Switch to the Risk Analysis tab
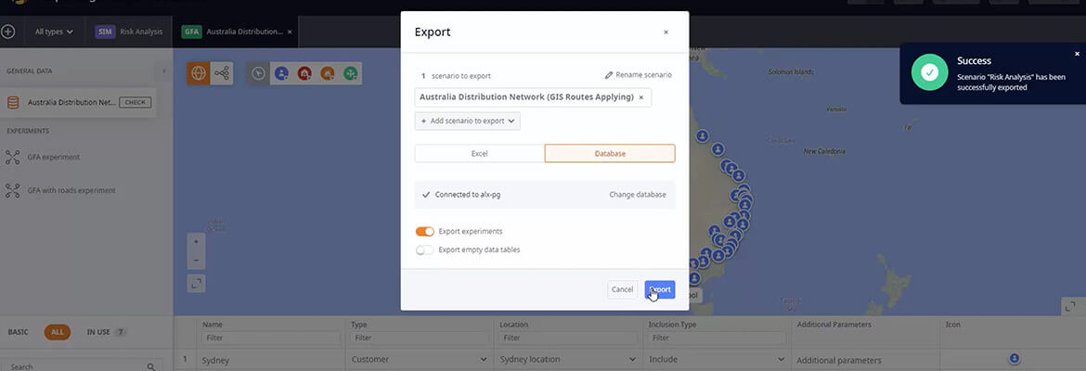 130,32
